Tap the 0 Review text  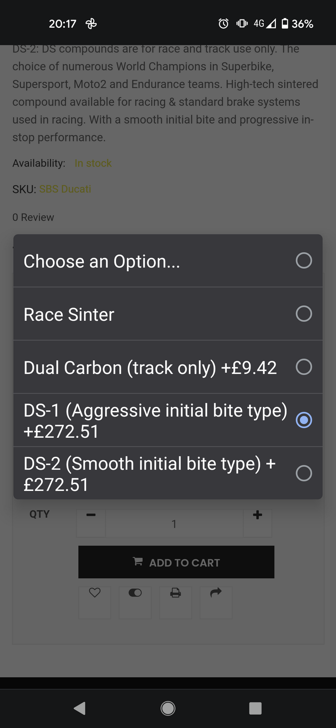(33, 217)
